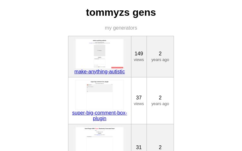Click "2 years ago" in the make-anything-autistic row
The height and width of the screenshot is (151, 242).
160,56
